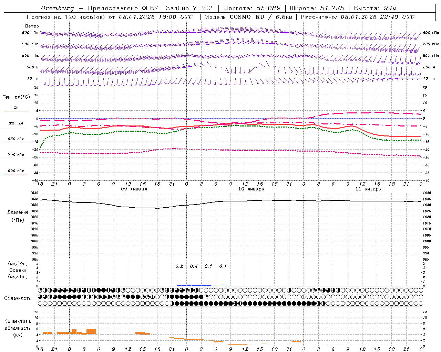Click the 500 гПа temperature legend label
Screen dimensions: 441x352
[16, 170]
